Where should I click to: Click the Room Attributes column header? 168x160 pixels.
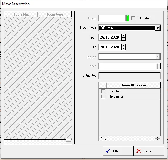pyautogui.click(x=133, y=85)
